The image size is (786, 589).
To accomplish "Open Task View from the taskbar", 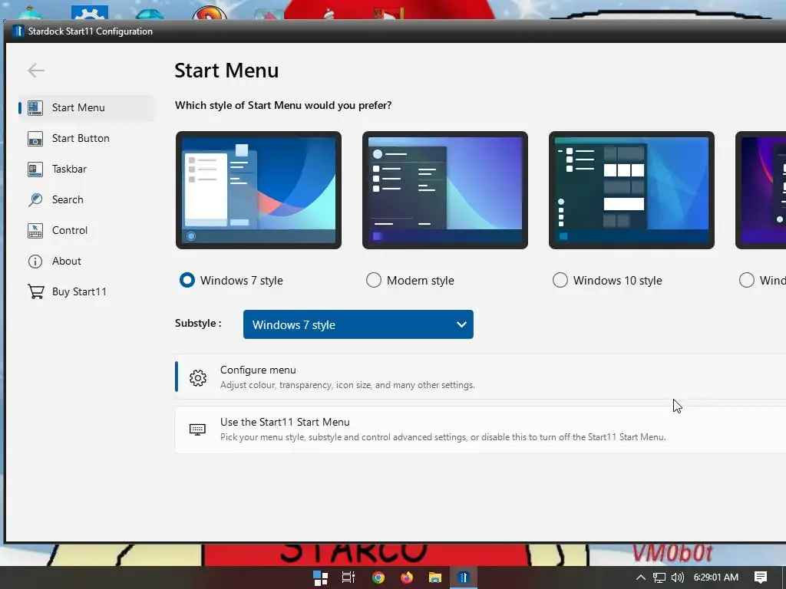I will tap(348, 577).
